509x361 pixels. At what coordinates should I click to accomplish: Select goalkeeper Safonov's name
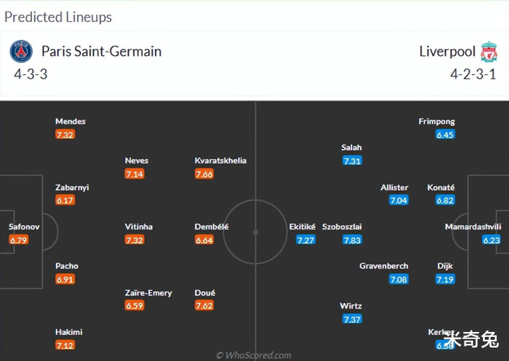tap(24, 227)
